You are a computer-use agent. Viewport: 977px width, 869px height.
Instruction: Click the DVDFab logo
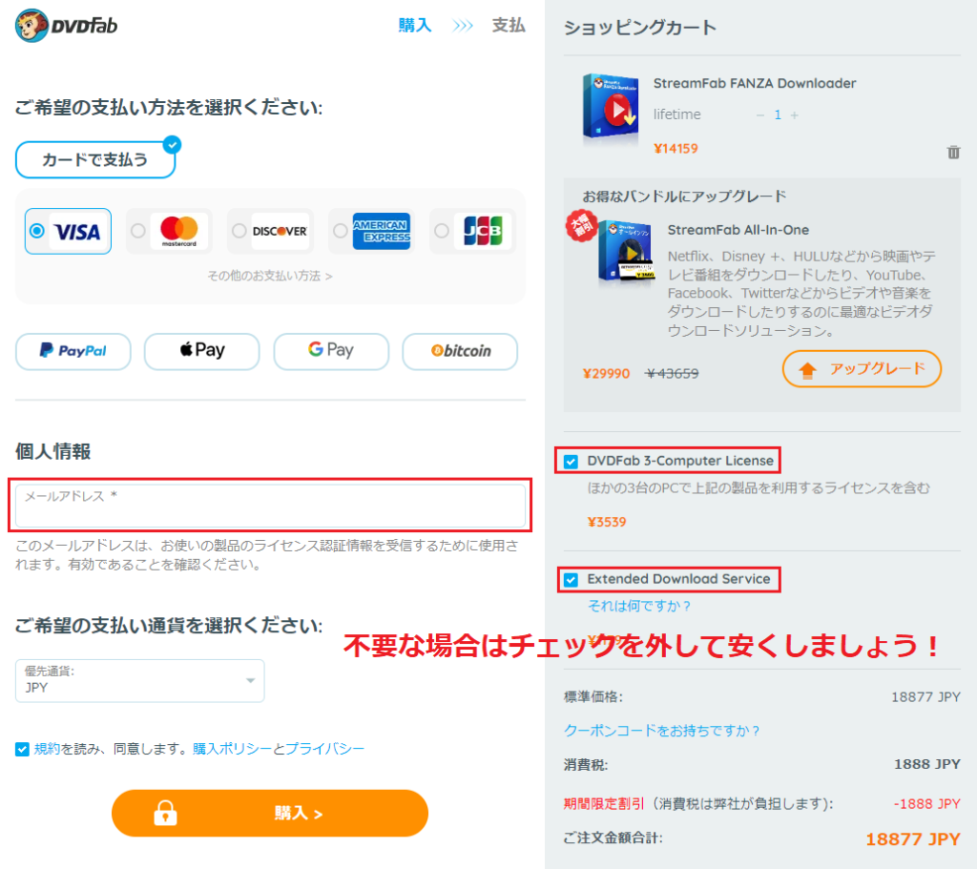(x=66, y=26)
